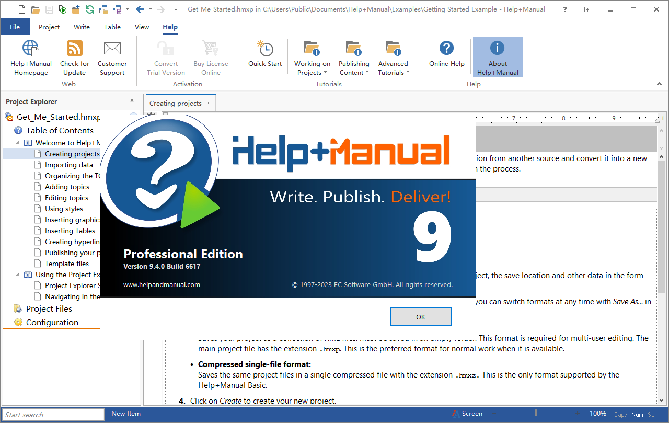This screenshot has height=423, width=669.
Task: Select the Inserting graphics topic
Action: (72, 220)
